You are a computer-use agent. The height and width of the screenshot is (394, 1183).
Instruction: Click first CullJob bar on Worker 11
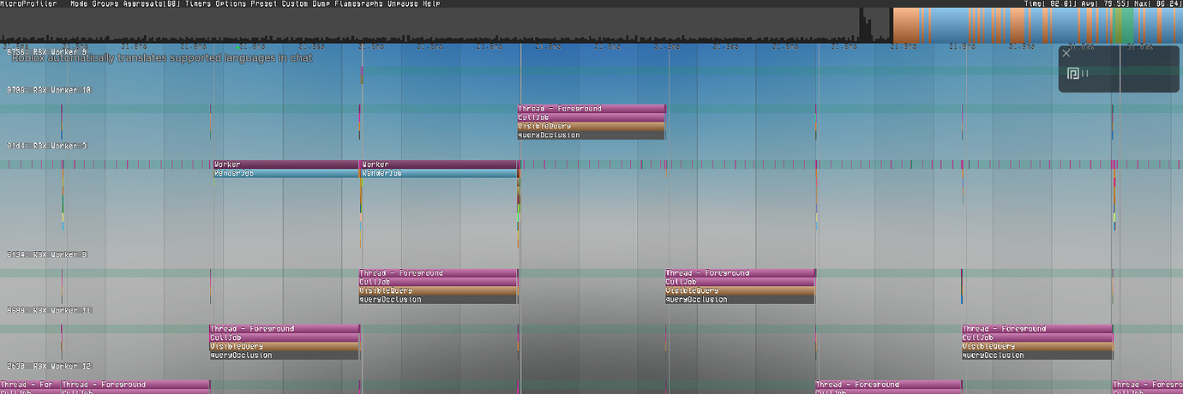coord(284,337)
